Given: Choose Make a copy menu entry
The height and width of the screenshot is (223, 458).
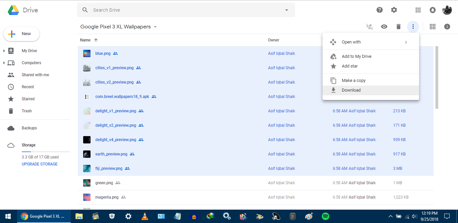Looking at the screenshot, I should 353,81.
